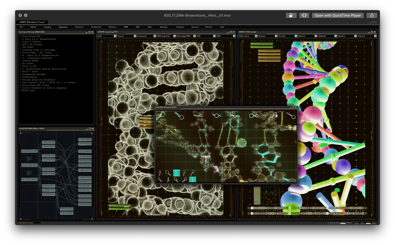Choose first hairpin tool in tracrRNA bottom palette lower row
Screen dimensions: 395x245
[160, 180]
